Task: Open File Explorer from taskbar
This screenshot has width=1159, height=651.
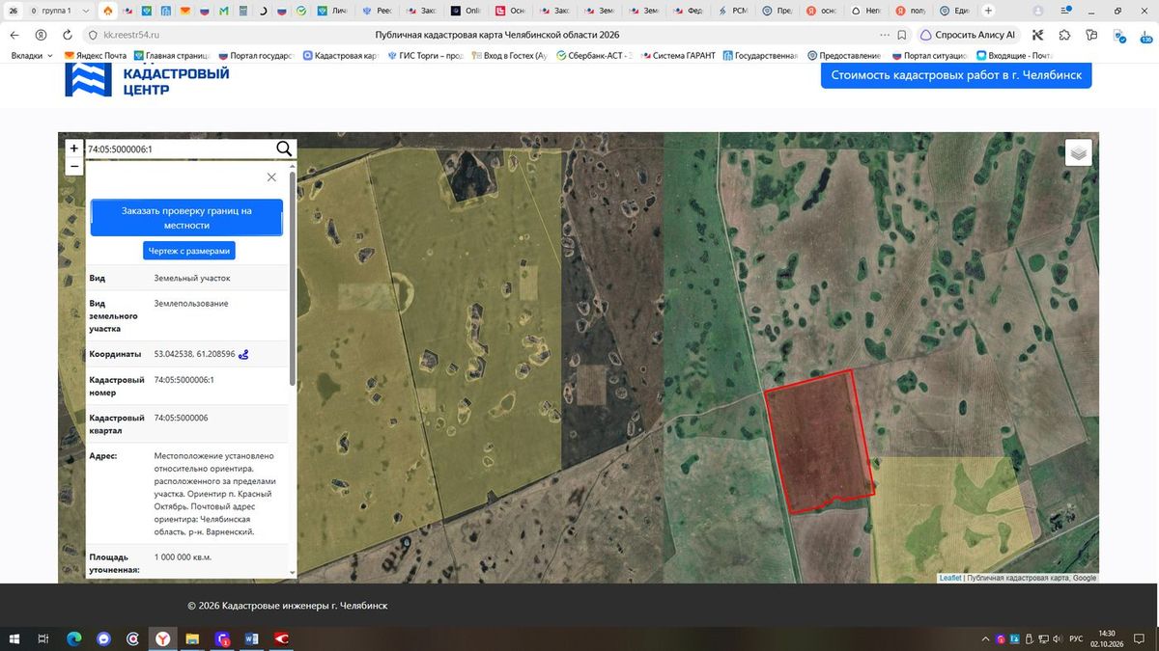Action: tap(192, 638)
